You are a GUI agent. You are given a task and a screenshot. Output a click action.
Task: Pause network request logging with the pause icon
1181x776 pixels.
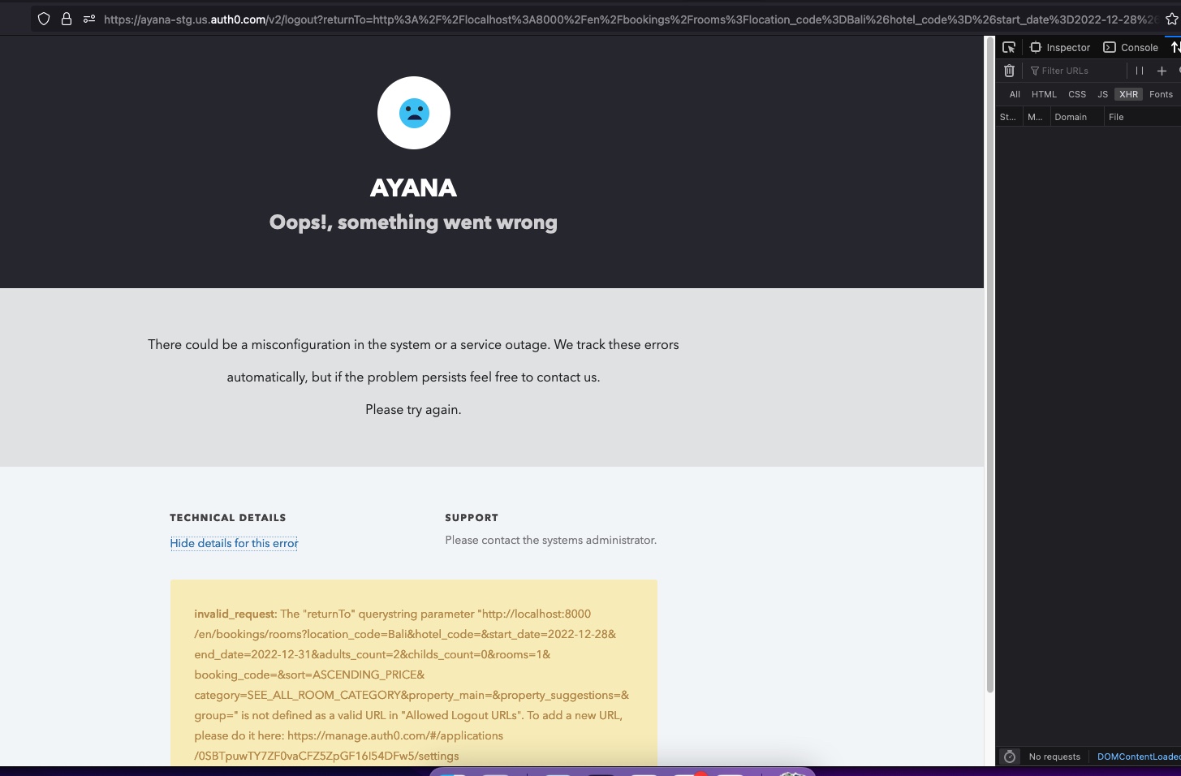(1138, 71)
